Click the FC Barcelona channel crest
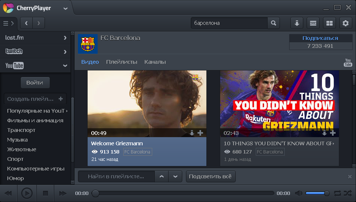The height and width of the screenshot is (202, 356). pyautogui.click(x=88, y=44)
